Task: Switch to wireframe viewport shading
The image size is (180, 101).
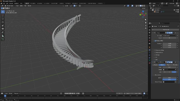Action: click(139, 6)
